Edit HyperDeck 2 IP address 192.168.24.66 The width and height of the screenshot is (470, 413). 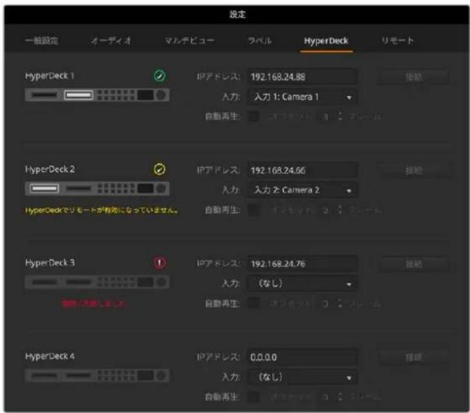302,170
